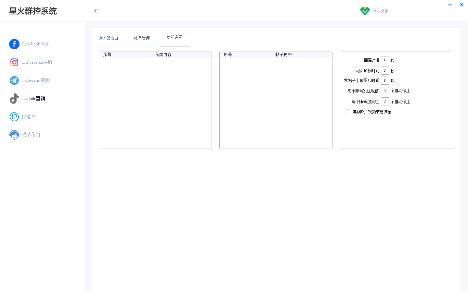Minimize the application window
The image size is (468, 292).
click(x=450, y=5)
